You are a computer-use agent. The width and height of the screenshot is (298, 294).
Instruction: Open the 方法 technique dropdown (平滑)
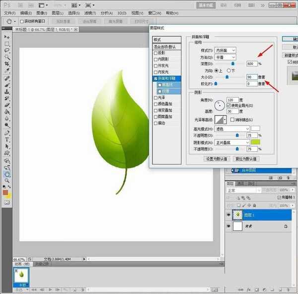coord(226,57)
